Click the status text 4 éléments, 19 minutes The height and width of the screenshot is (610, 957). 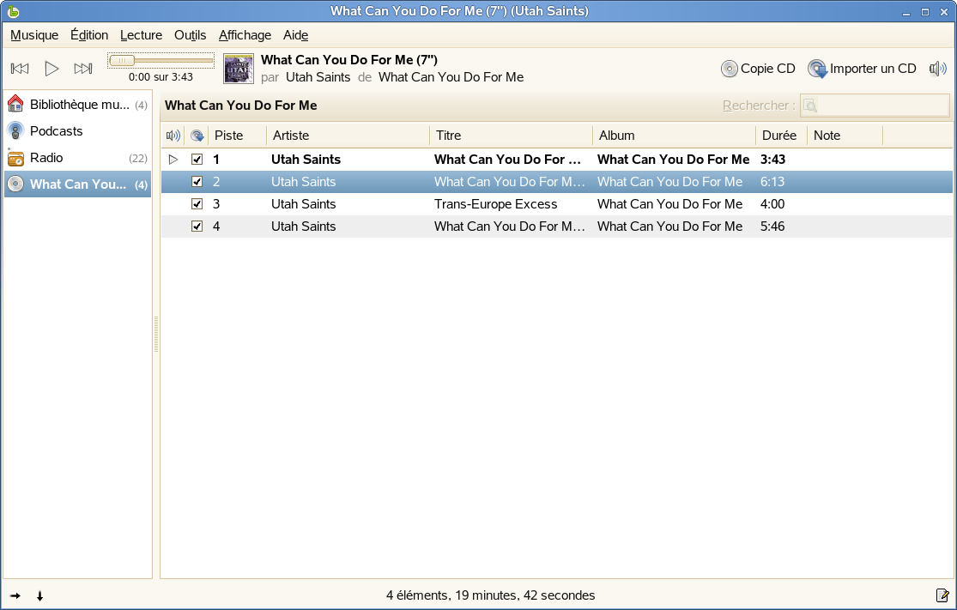[x=491, y=595]
